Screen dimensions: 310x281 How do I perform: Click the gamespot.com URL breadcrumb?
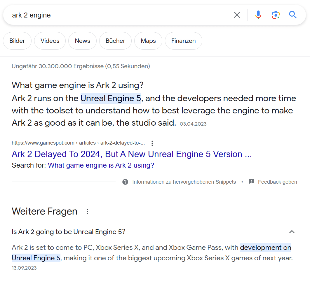click(x=78, y=143)
